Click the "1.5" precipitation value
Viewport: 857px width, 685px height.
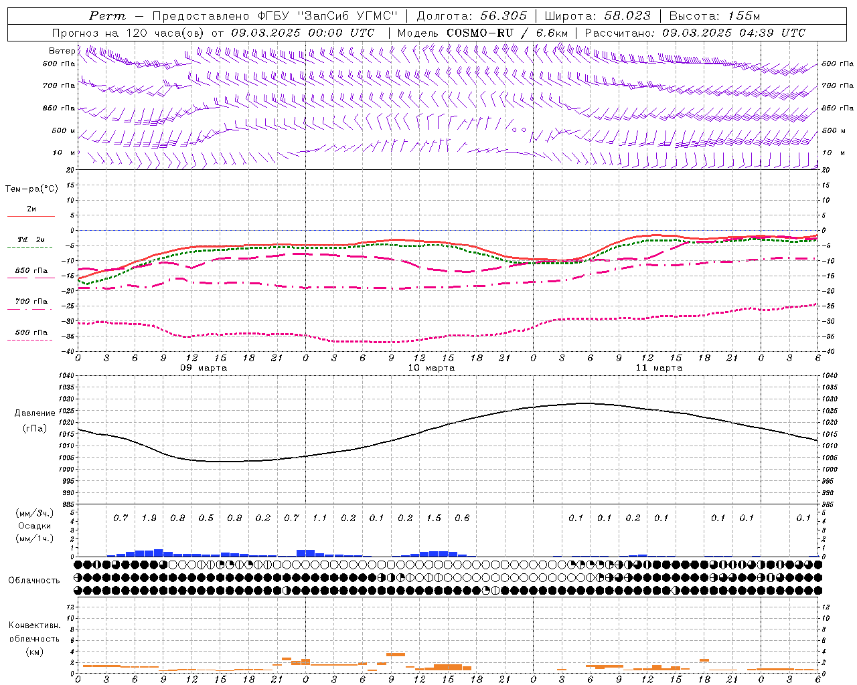tap(433, 518)
